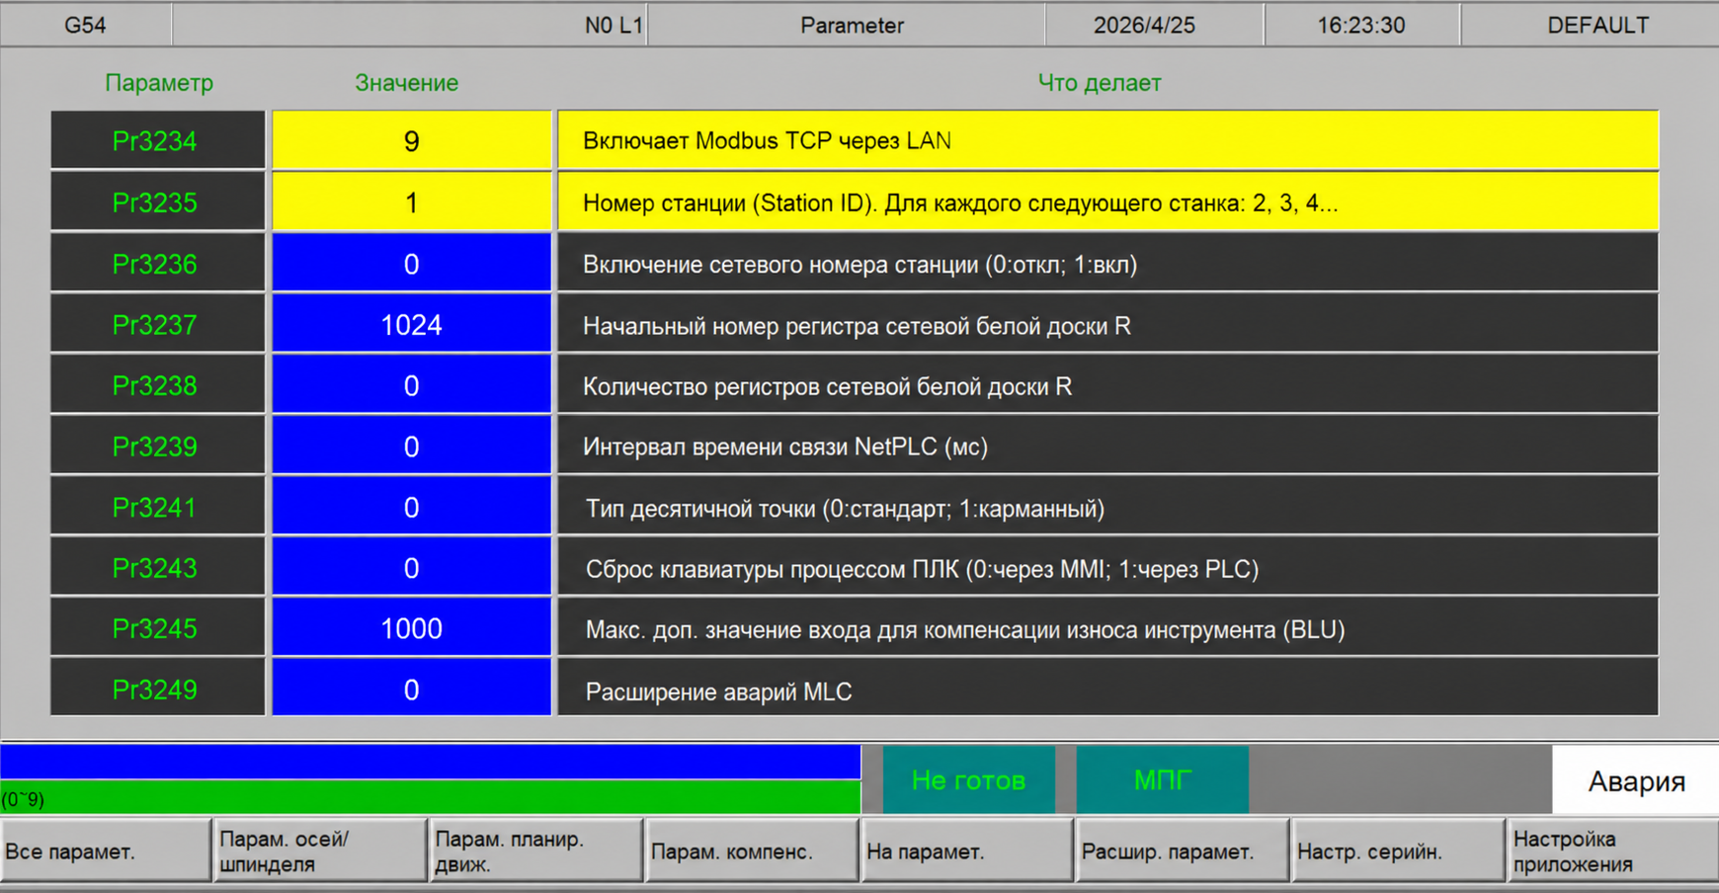Click the "Авария" alarm indicator
This screenshot has height=893, width=1719.
click(x=1635, y=780)
